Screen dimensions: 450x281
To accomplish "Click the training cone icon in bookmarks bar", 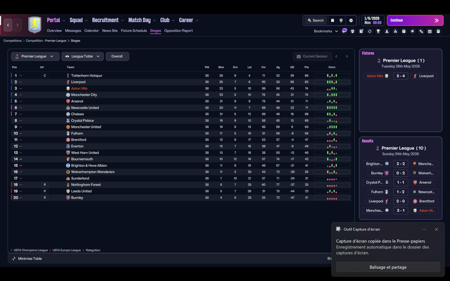I will tap(387, 31).
